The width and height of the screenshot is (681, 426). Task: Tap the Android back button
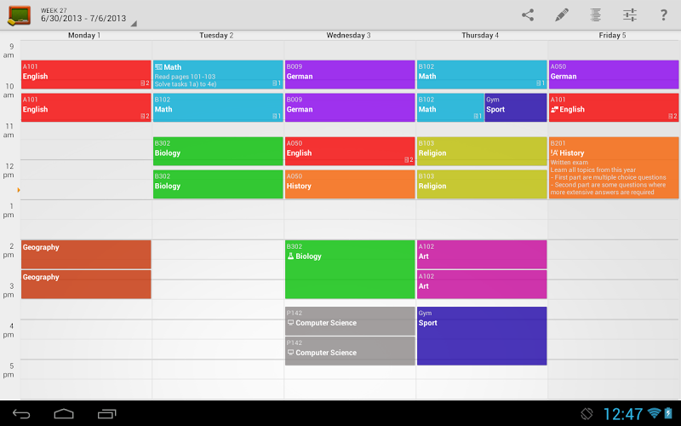coord(21,414)
